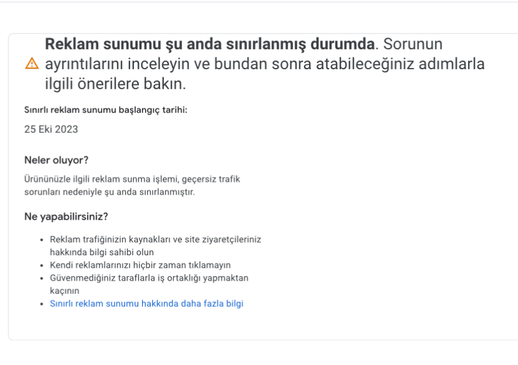This screenshot has height=365, width=518.
Task: Click the bullet dot beside the blue link
Action: coord(42,304)
